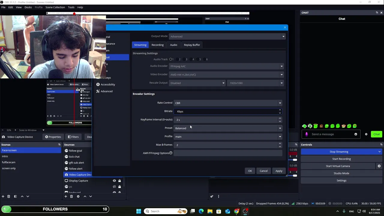The image size is (384, 216).
Task: Enable Studio Mode
Action: [341, 173]
